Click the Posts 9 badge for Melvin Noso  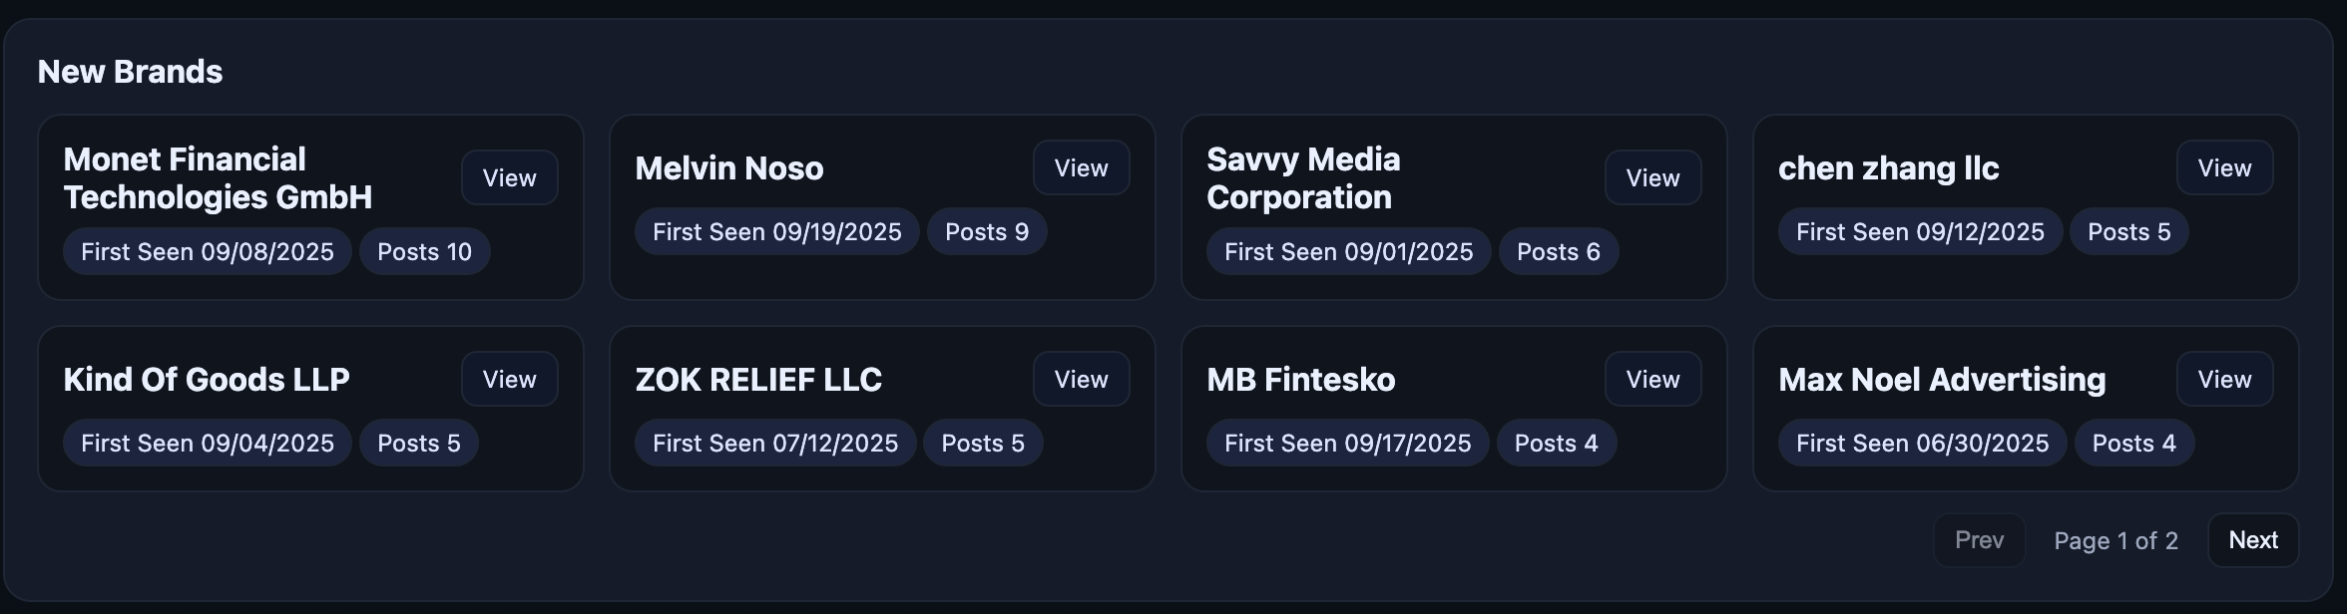[x=986, y=231]
